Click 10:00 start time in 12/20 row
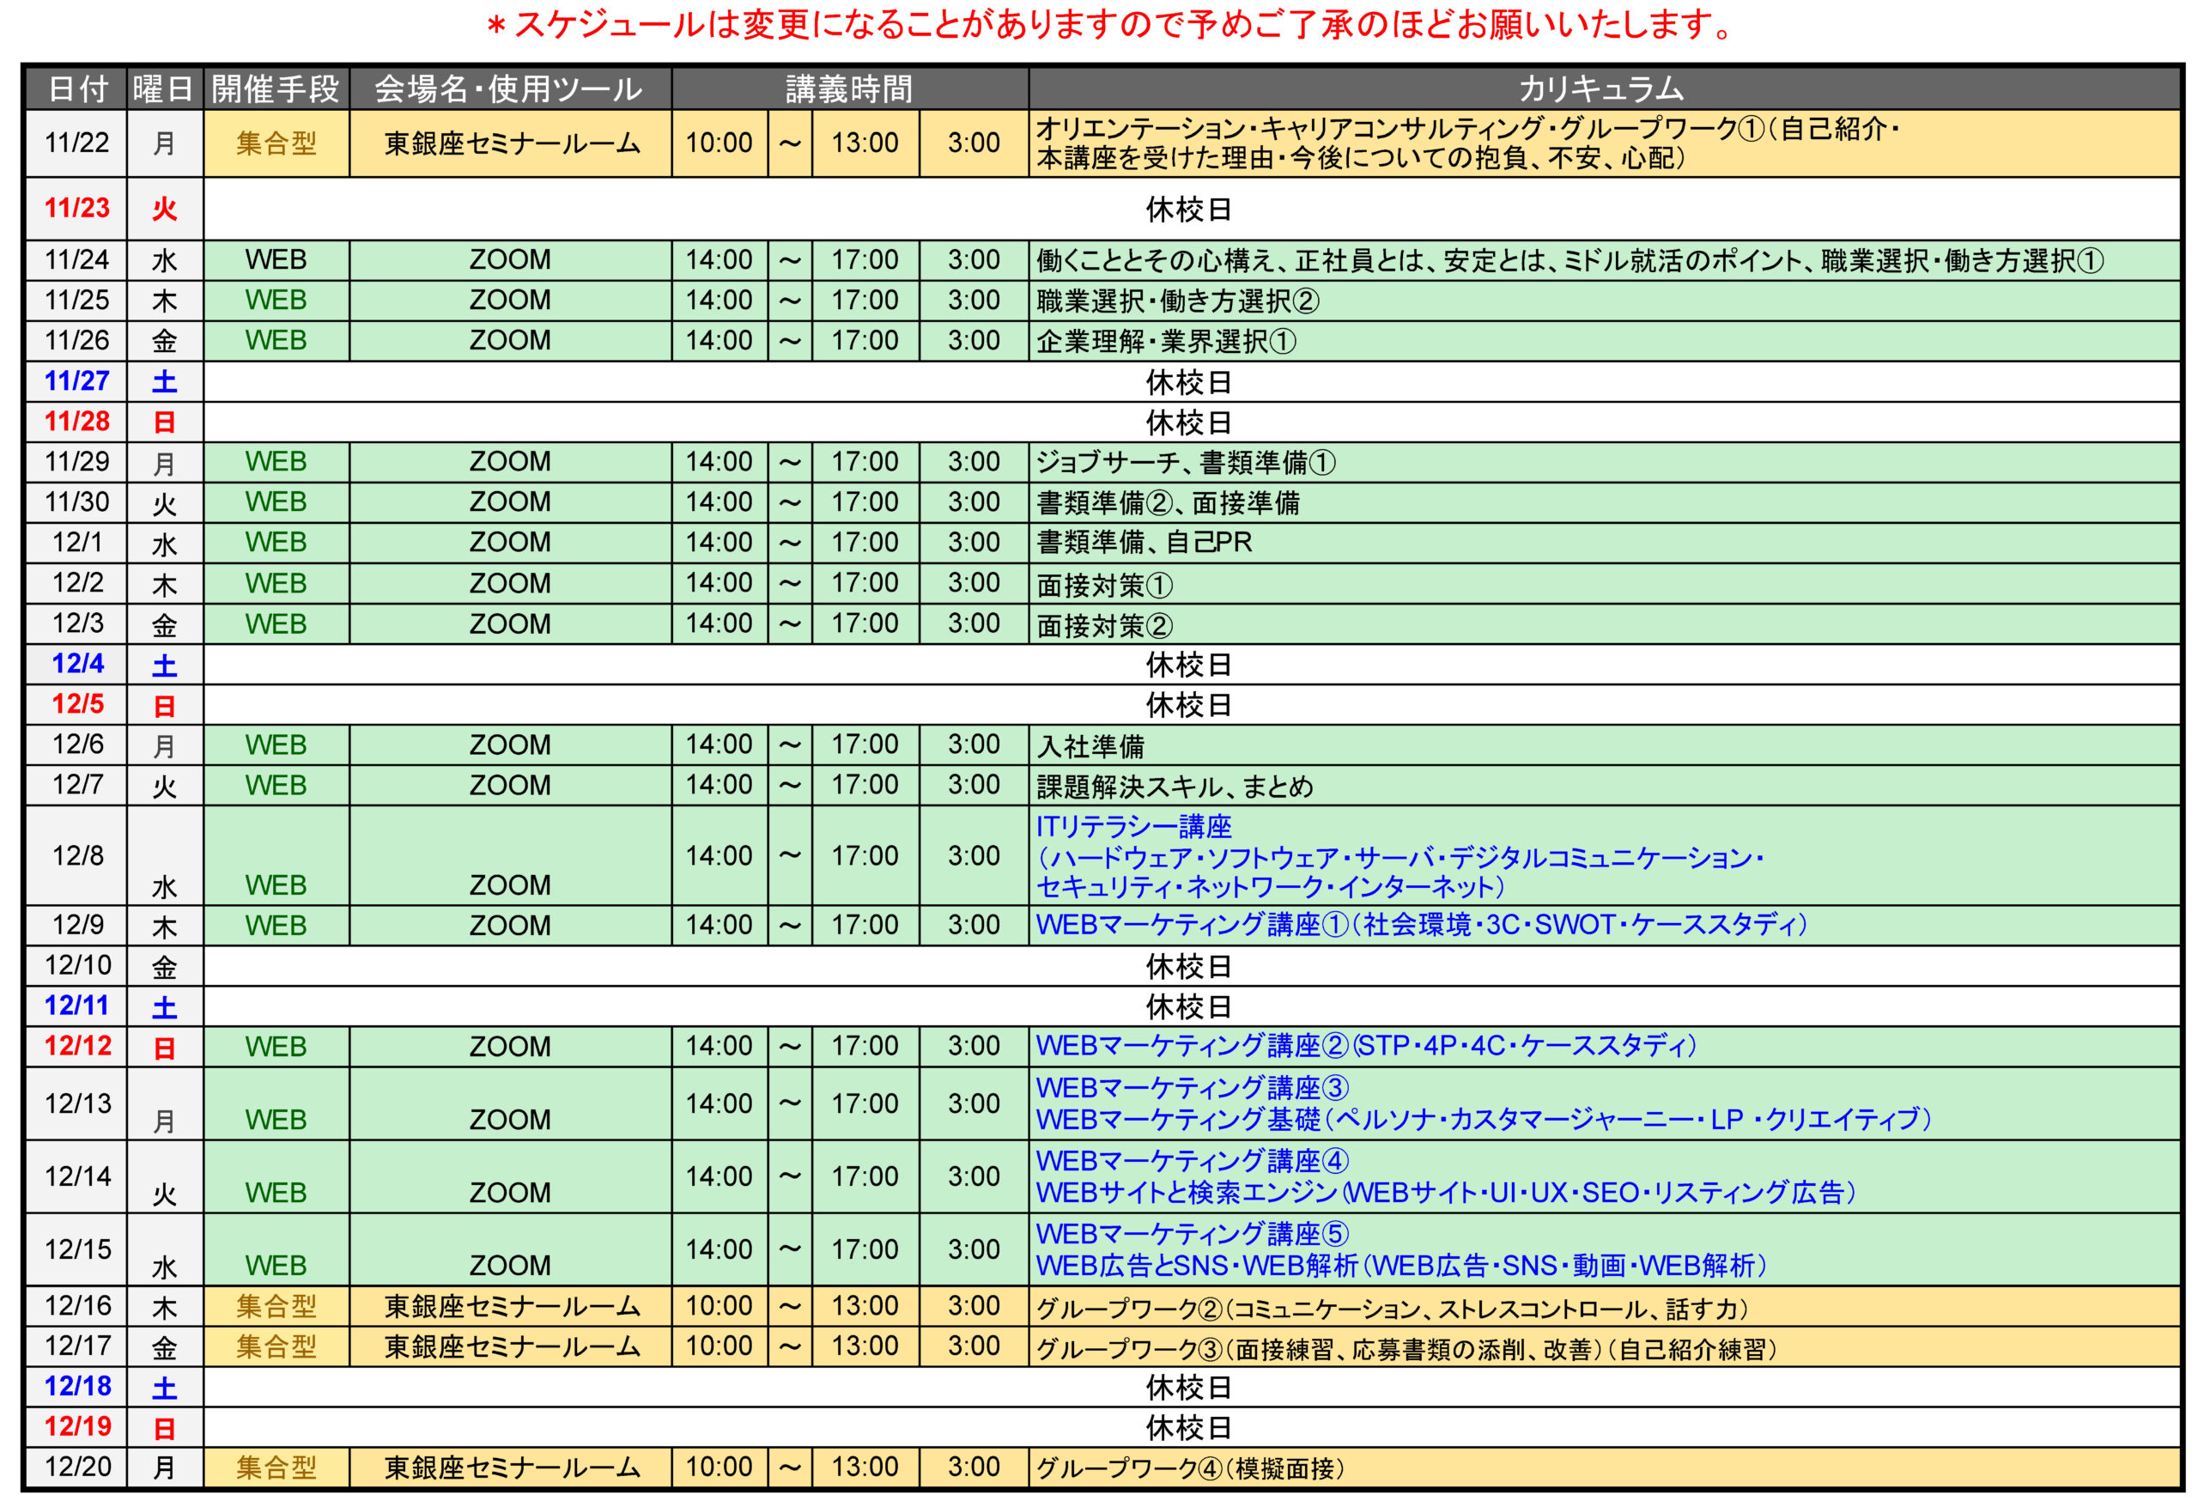Viewport: 2198px width, 1507px height. tap(719, 1468)
